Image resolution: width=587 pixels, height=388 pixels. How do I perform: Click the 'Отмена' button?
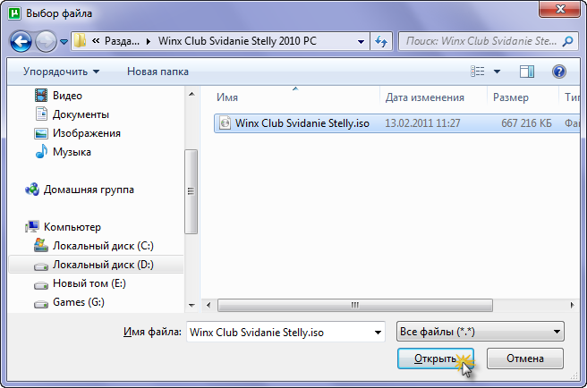point(525,358)
